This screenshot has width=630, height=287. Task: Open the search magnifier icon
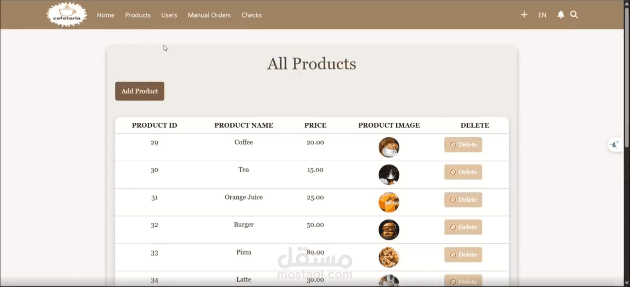tap(574, 15)
